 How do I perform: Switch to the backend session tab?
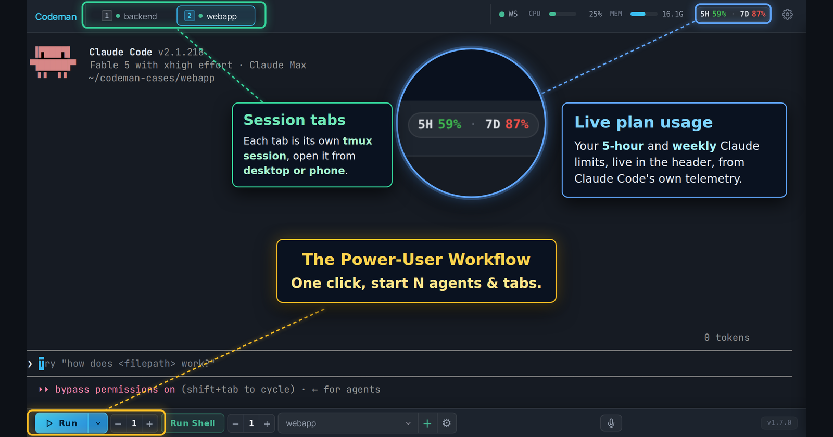[x=130, y=16]
